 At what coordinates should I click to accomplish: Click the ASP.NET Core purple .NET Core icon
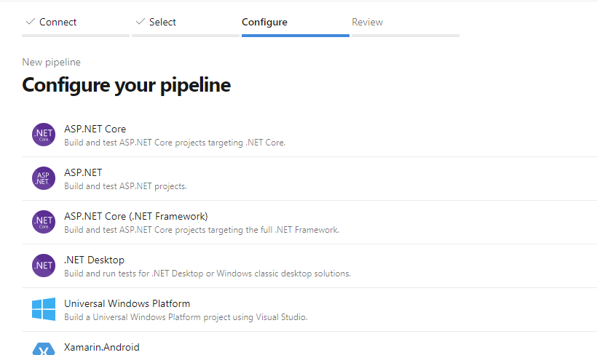pyautogui.click(x=44, y=135)
